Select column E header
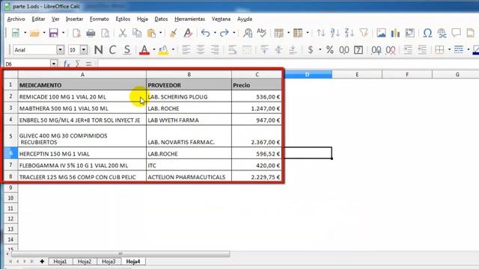 point(357,75)
